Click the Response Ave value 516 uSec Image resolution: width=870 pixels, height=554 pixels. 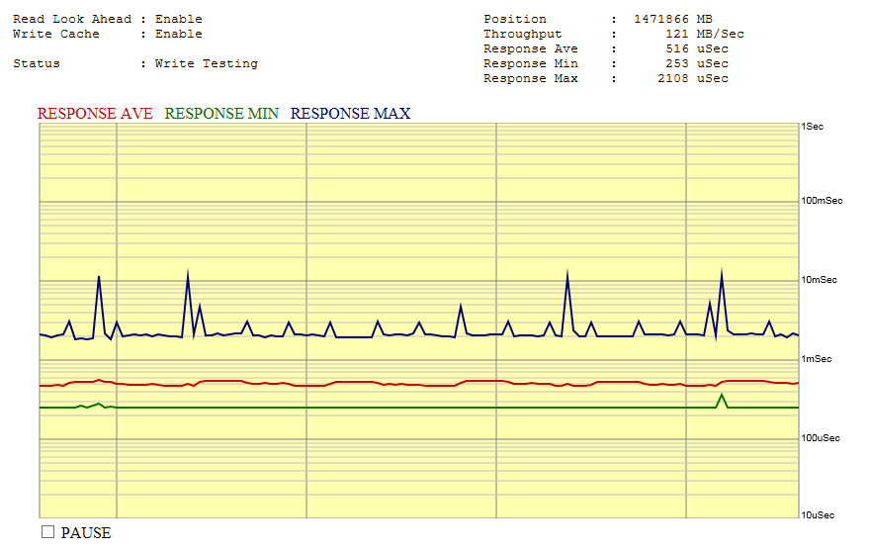pyautogui.click(x=697, y=48)
